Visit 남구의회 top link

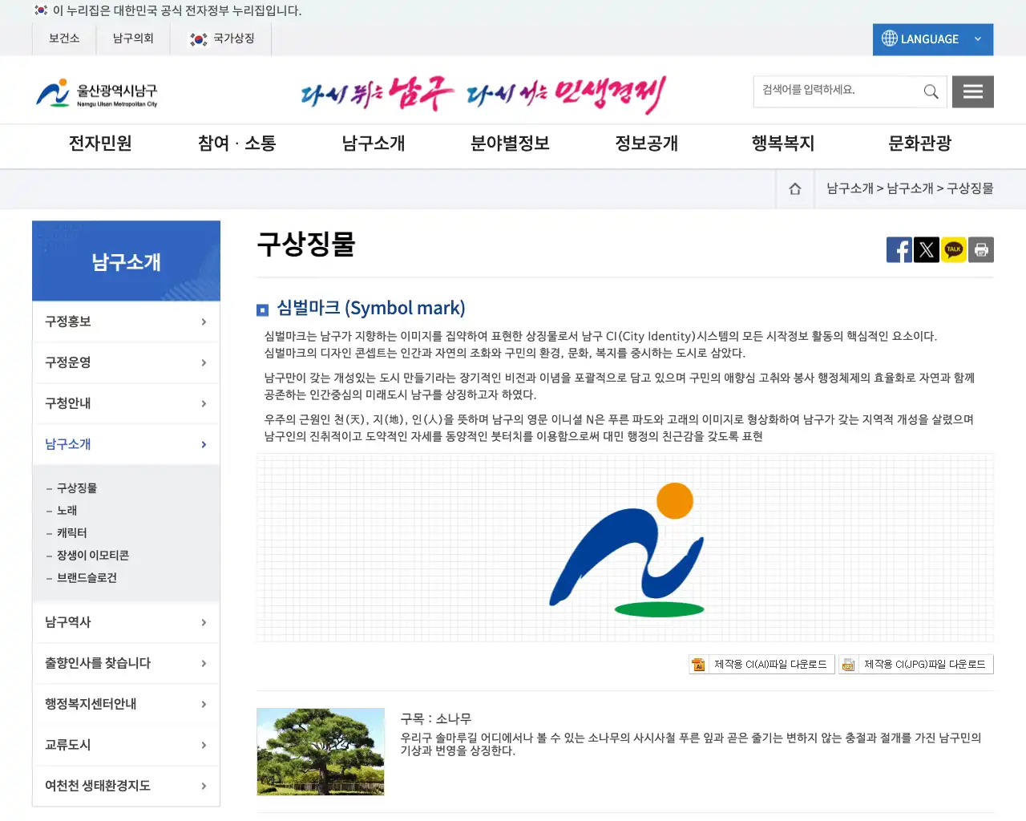coord(133,38)
